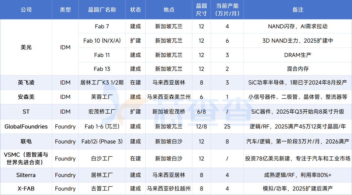352x195 pixels.
Task: Click the 在建 status in 英飞凌 row
Action: point(135,82)
